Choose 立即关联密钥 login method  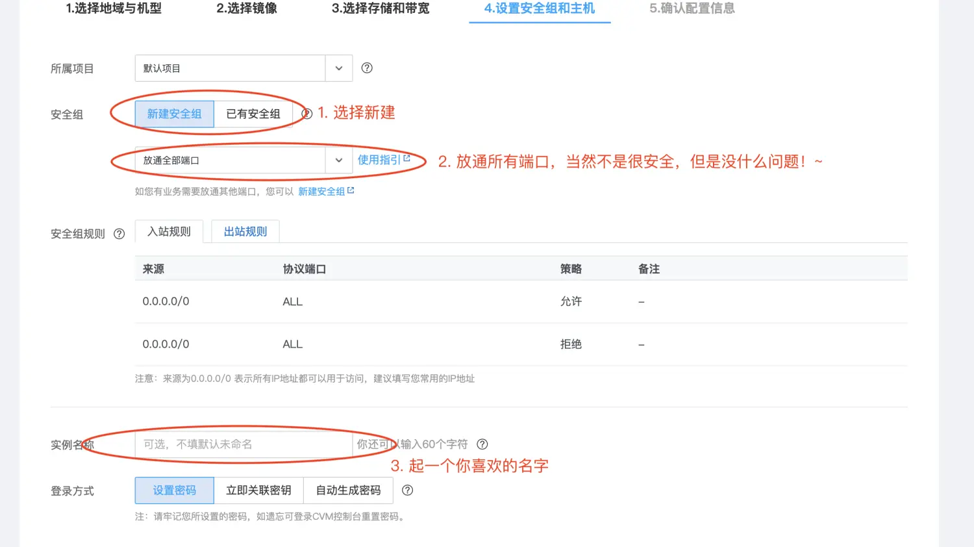pyautogui.click(x=258, y=490)
